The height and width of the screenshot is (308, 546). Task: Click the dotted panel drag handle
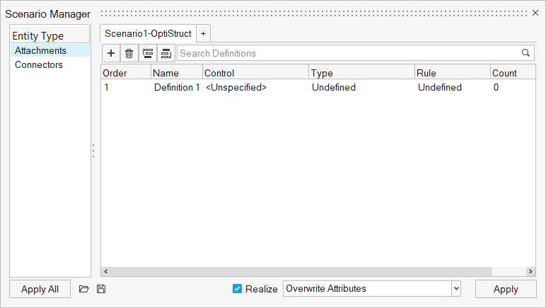(x=314, y=13)
